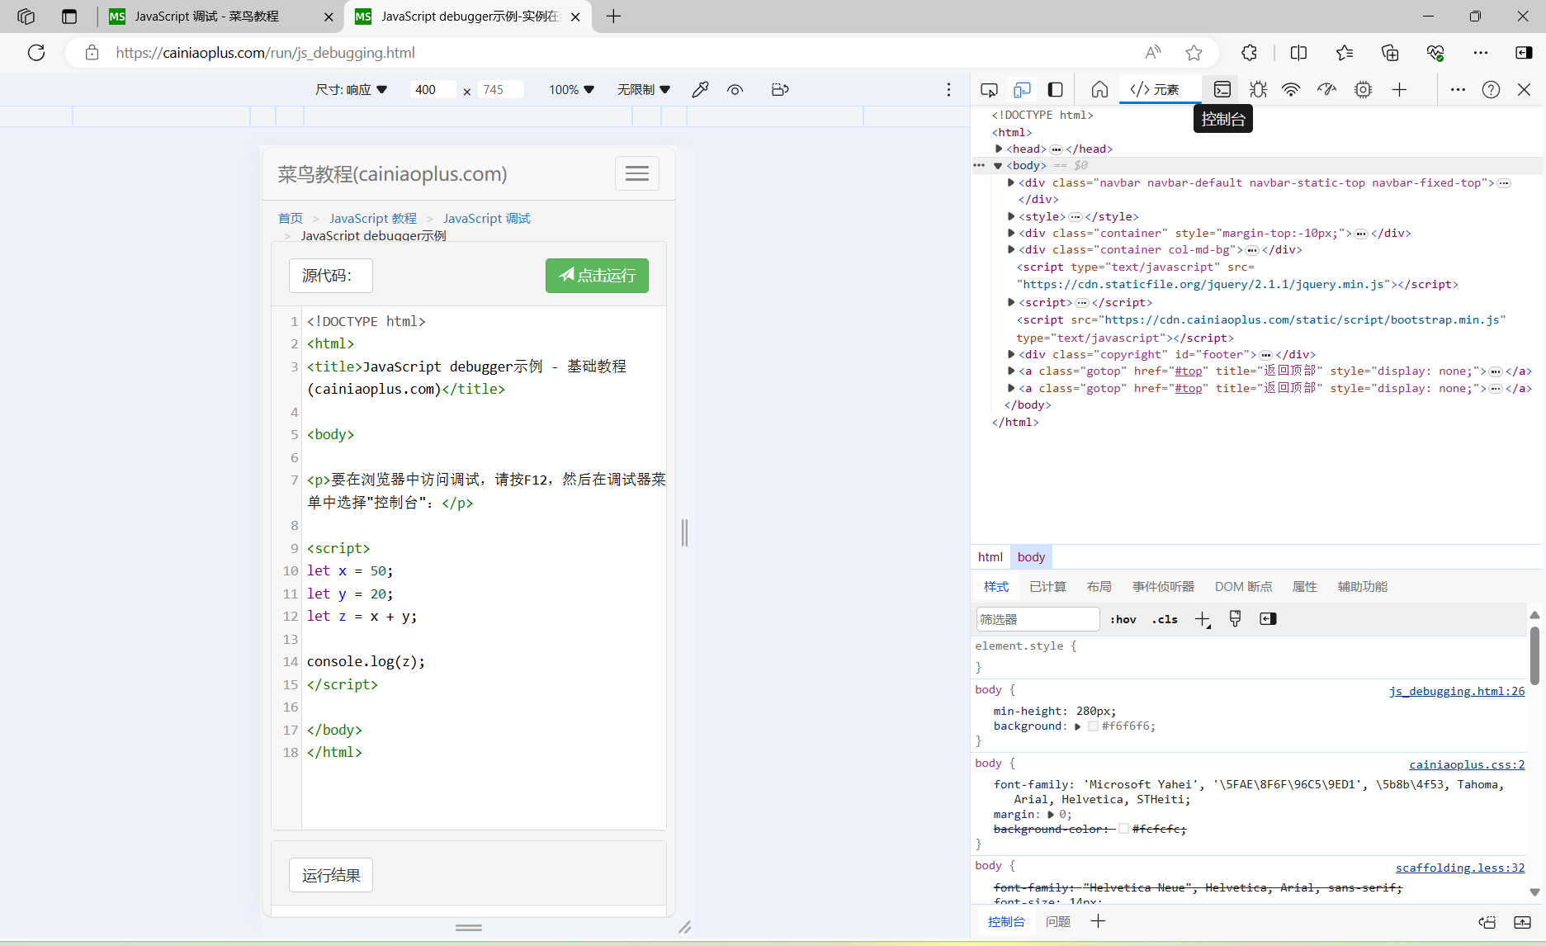Open DevTools Welcome home icon
Image resolution: width=1546 pixels, height=946 pixels.
pos(1099,89)
